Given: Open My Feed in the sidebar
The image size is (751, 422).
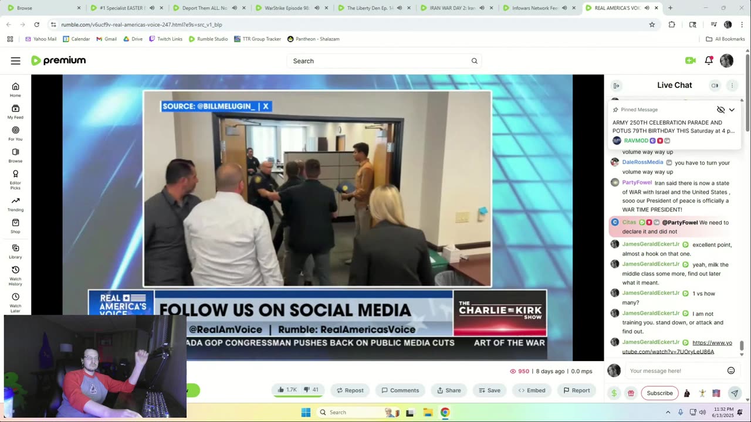Looking at the screenshot, I should pyautogui.click(x=15, y=111).
